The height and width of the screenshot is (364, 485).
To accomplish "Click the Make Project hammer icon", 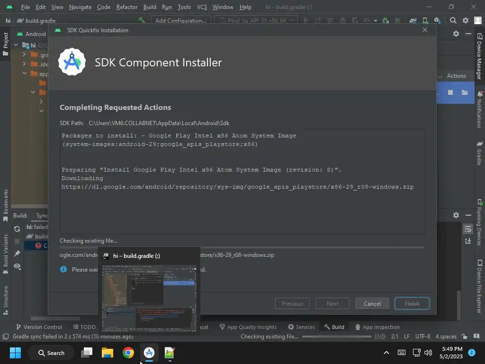I will (142, 20).
